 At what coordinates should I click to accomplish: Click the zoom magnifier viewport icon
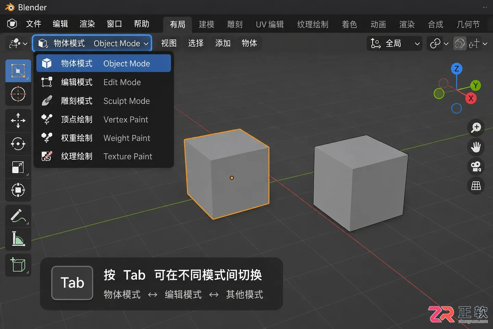pyautogui.click(x=476, y=127)
